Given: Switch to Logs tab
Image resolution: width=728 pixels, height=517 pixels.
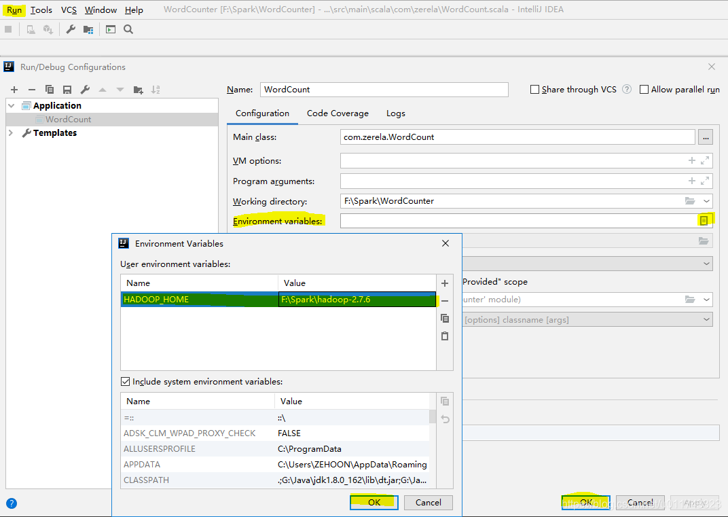Looking at the screenshot, I should pos(395,113).
